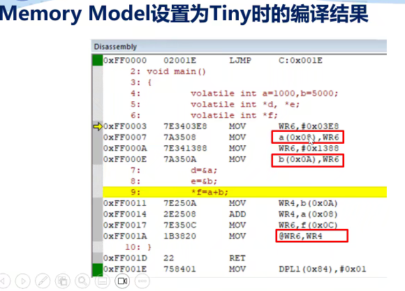Click operand WR4,b(0x0A)
The image size is (405, 291).
pos(308,203)
